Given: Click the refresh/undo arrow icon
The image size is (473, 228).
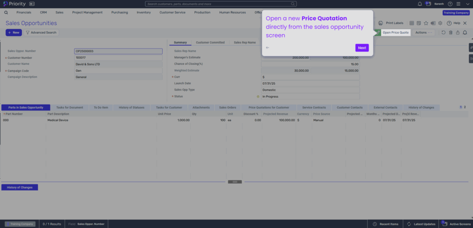Looking at the screenshot, I should [443, 32].
